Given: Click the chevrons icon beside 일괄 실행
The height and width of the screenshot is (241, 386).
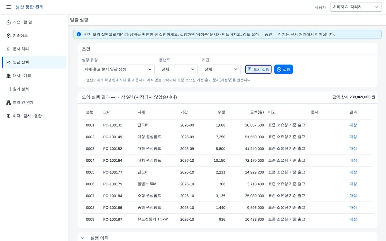Looking at the screenshot, I should (x=9, y=62).
